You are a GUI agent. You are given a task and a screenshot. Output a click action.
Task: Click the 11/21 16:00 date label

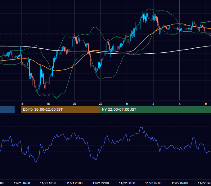(x=22, y=183)
